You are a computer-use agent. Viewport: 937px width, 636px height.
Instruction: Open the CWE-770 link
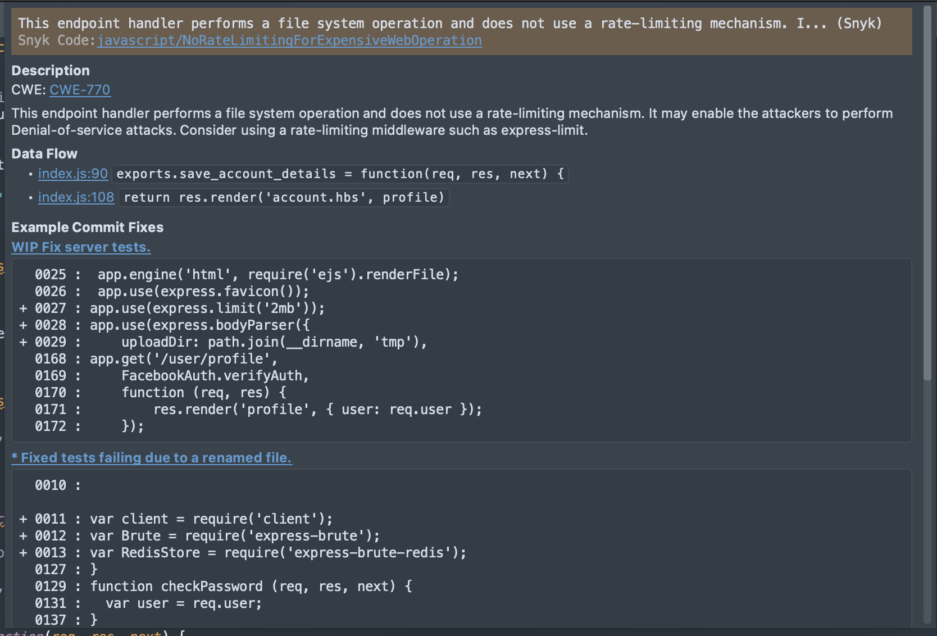coord(80,90)
